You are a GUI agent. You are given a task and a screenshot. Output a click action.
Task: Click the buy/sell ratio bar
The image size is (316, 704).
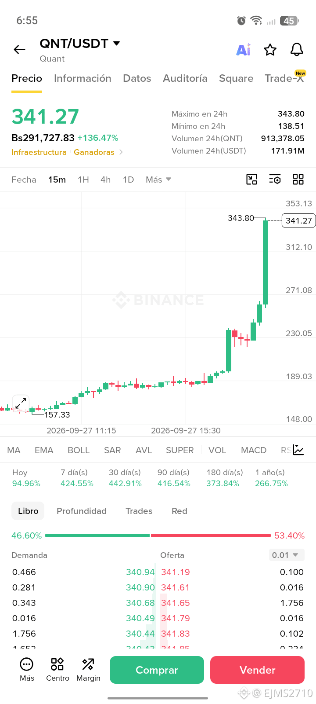click(158, 535)
